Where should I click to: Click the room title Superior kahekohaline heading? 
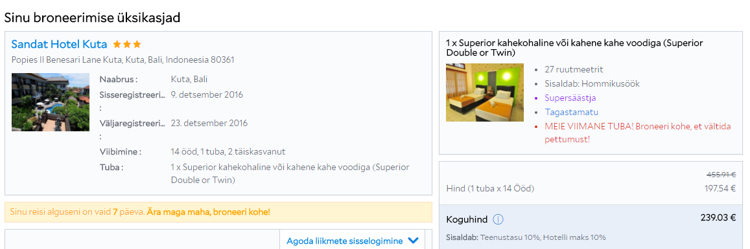[574, 48]
